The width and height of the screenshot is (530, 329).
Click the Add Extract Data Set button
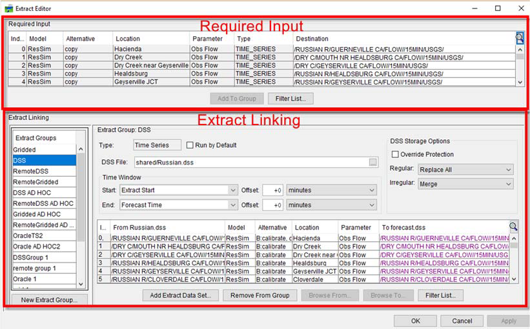(x=179, y=295)
